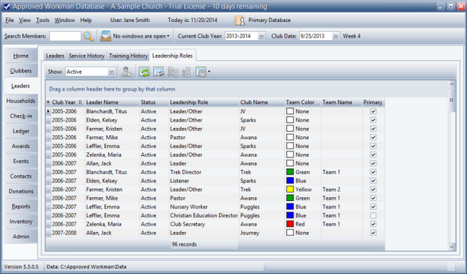Toggle Primary for Blanchardt, Titus 2005-2006
The image size is (467, 274).
(373, 111)
